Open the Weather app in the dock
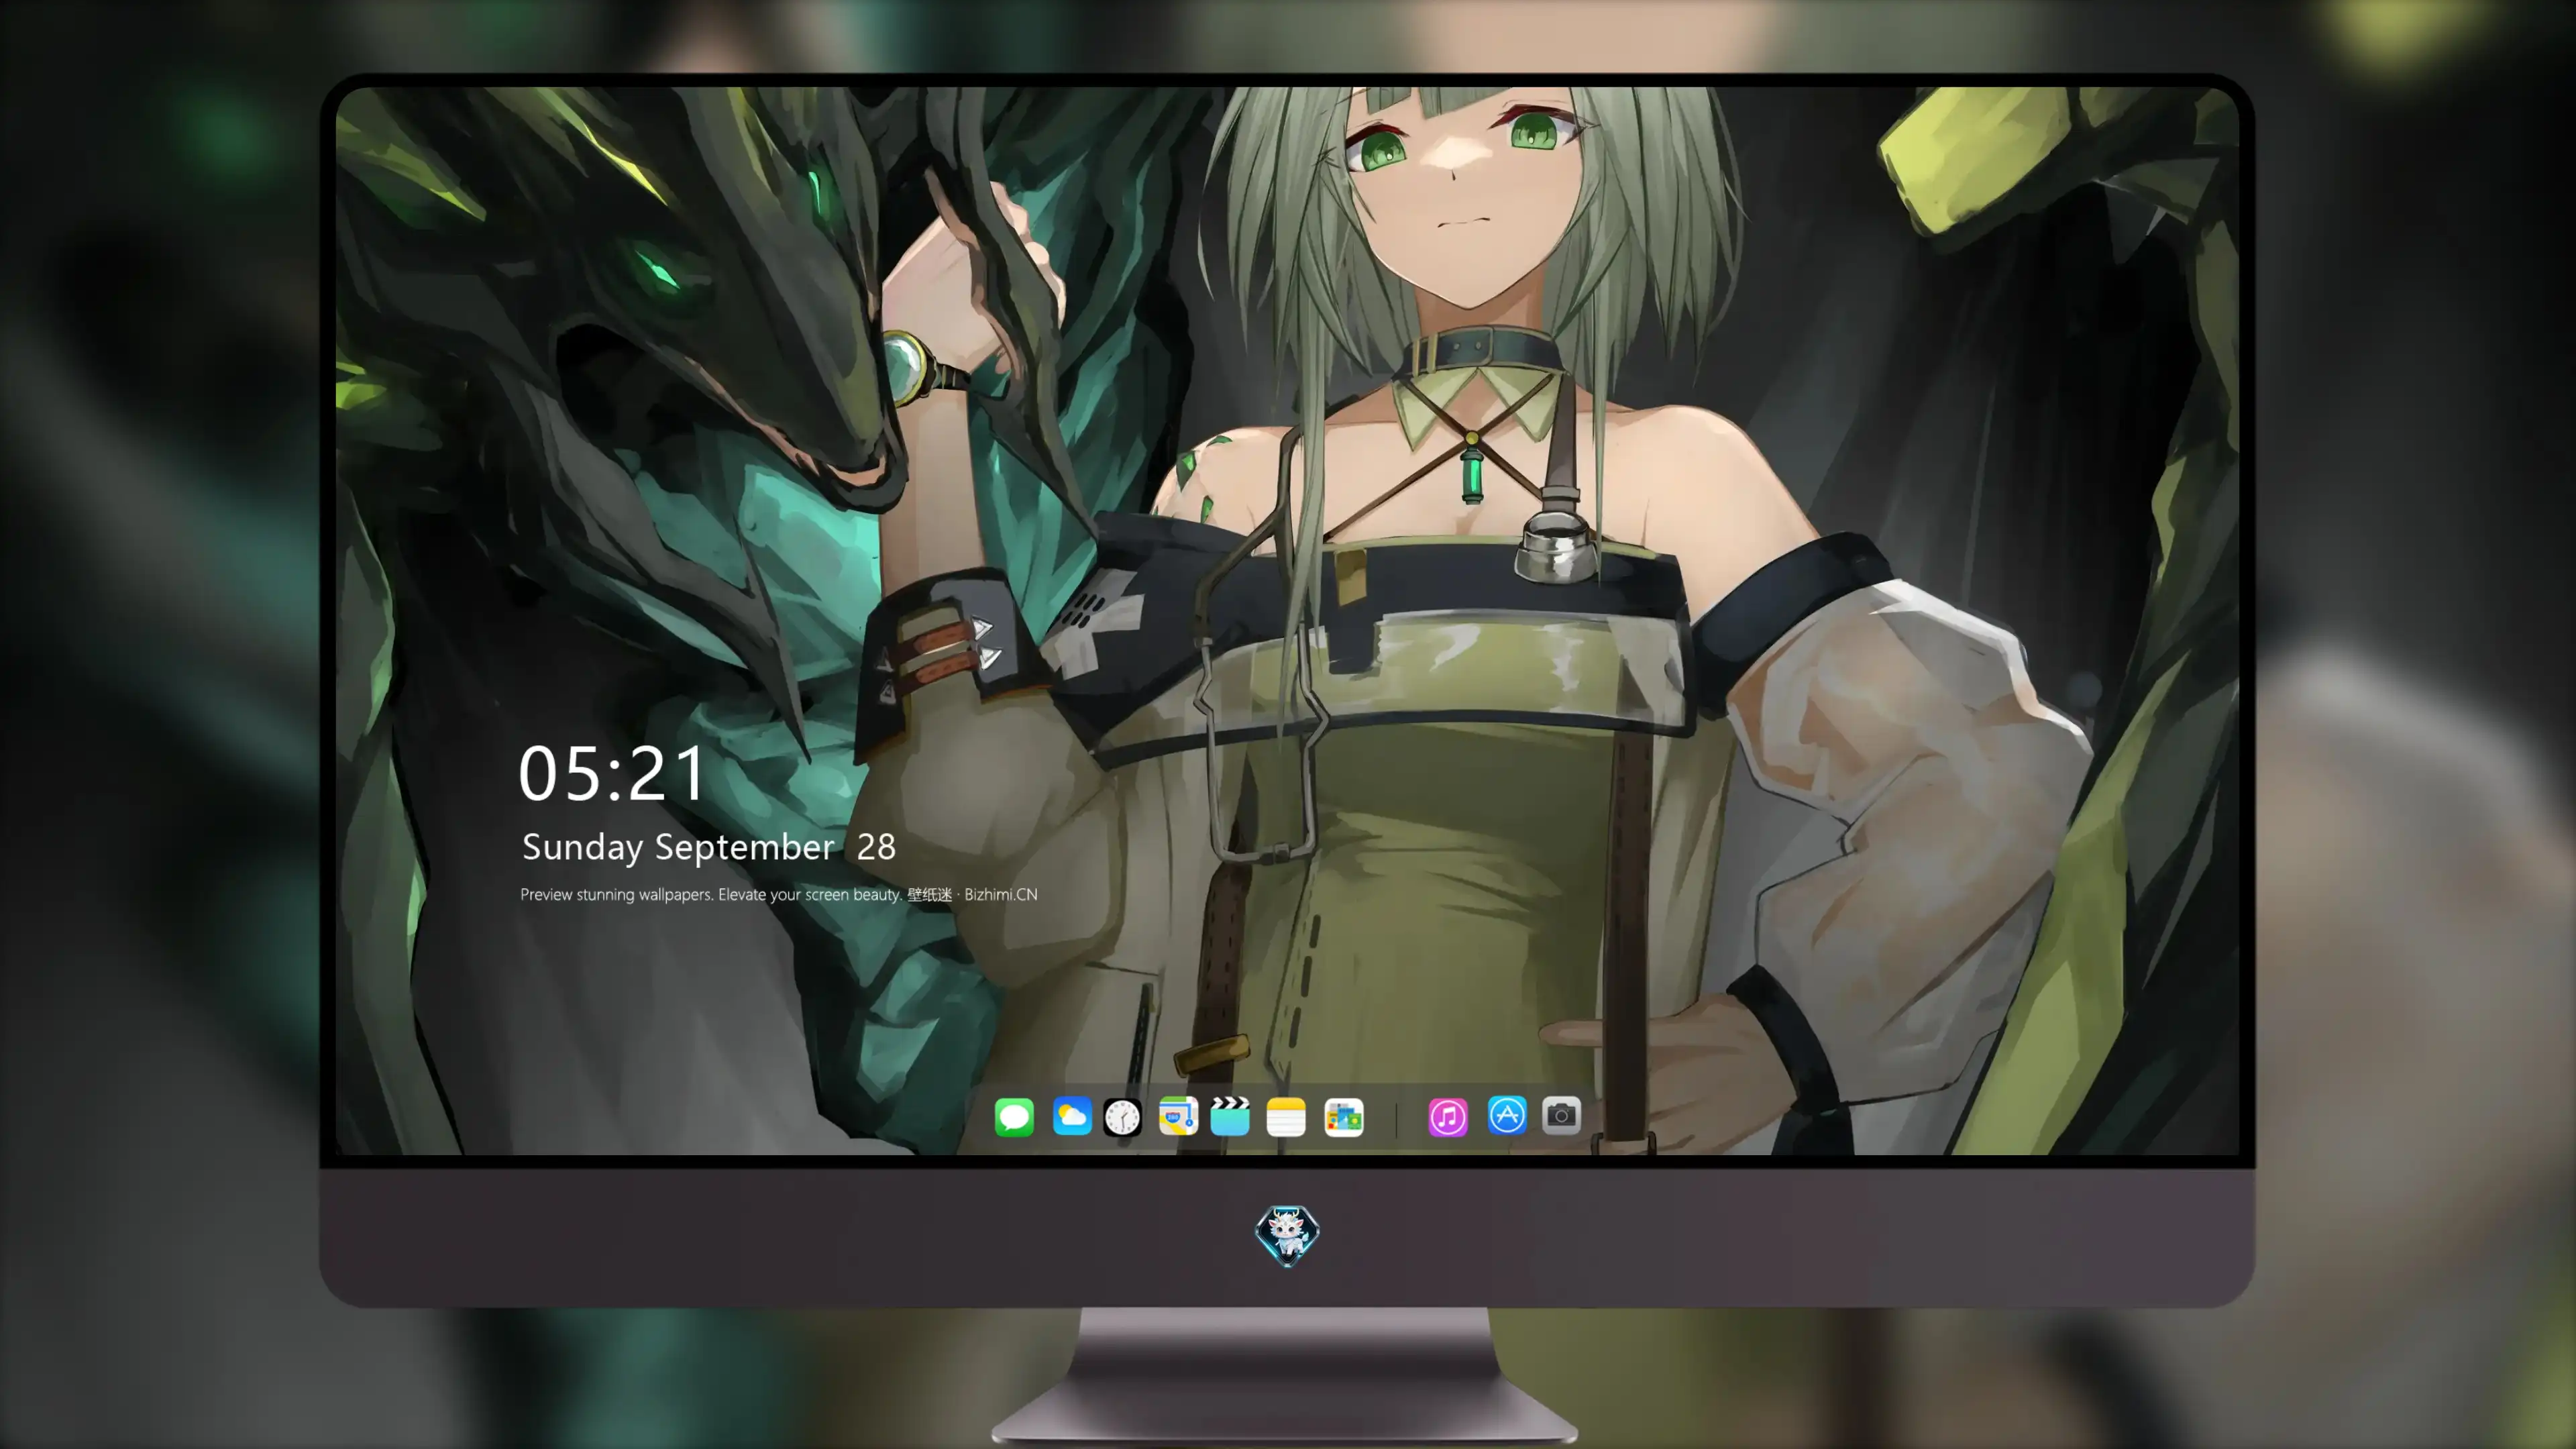The height and width of the screenshot is (1449, 2576). click(x=1072, y=1116)
